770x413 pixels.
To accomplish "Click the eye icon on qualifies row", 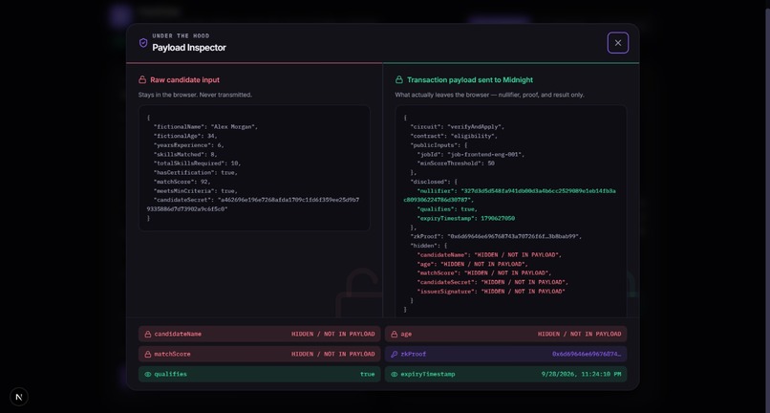I will coord(147,374).
